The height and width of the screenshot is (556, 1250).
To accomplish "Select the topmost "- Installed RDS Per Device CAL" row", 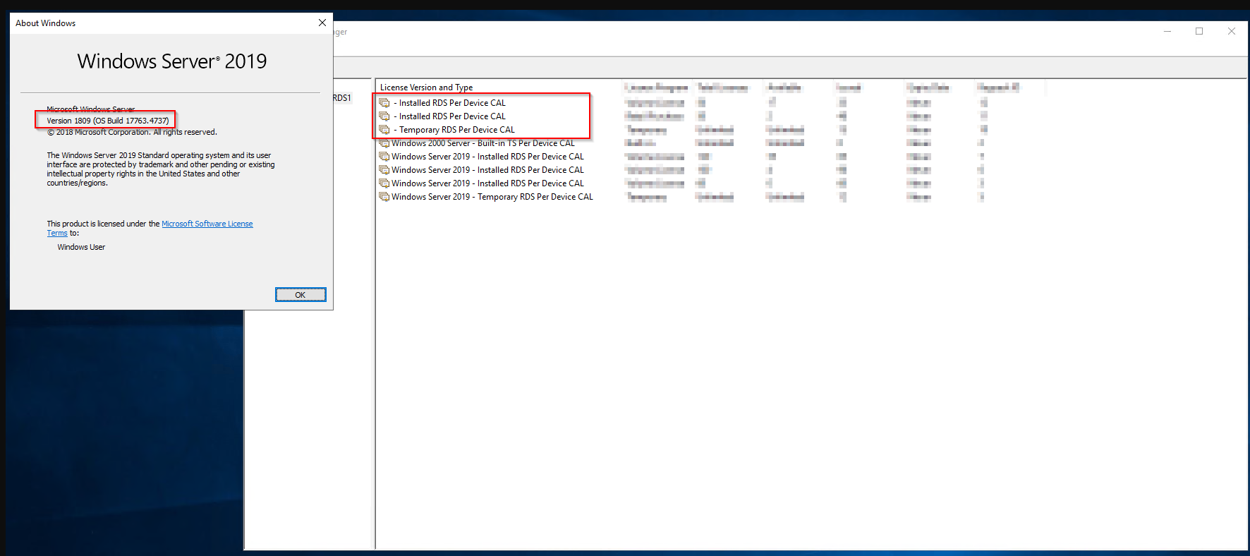I will click(449, 103).
